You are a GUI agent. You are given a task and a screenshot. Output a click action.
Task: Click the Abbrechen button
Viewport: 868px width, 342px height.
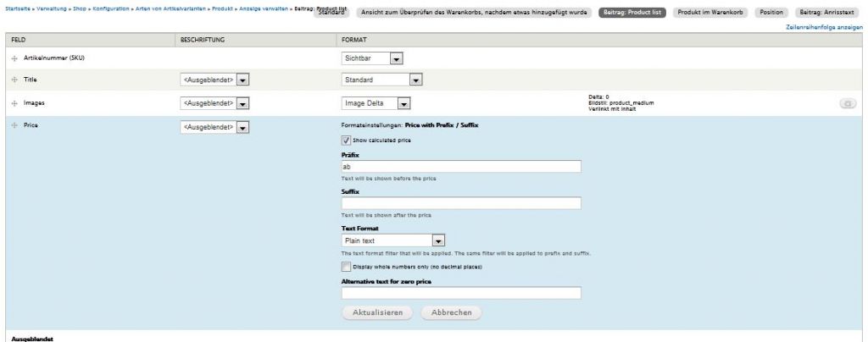(451, 312)
